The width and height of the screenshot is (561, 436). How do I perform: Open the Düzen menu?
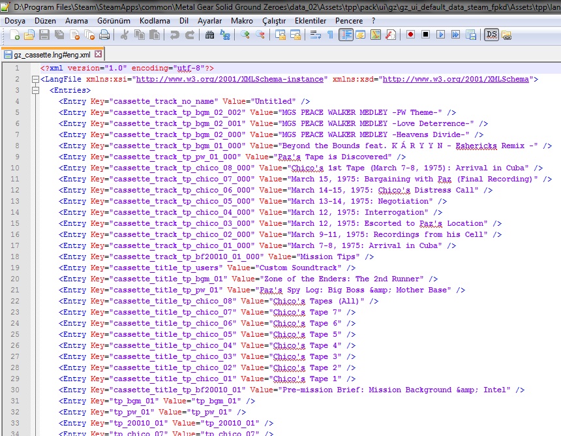click(x=45, y=21)
